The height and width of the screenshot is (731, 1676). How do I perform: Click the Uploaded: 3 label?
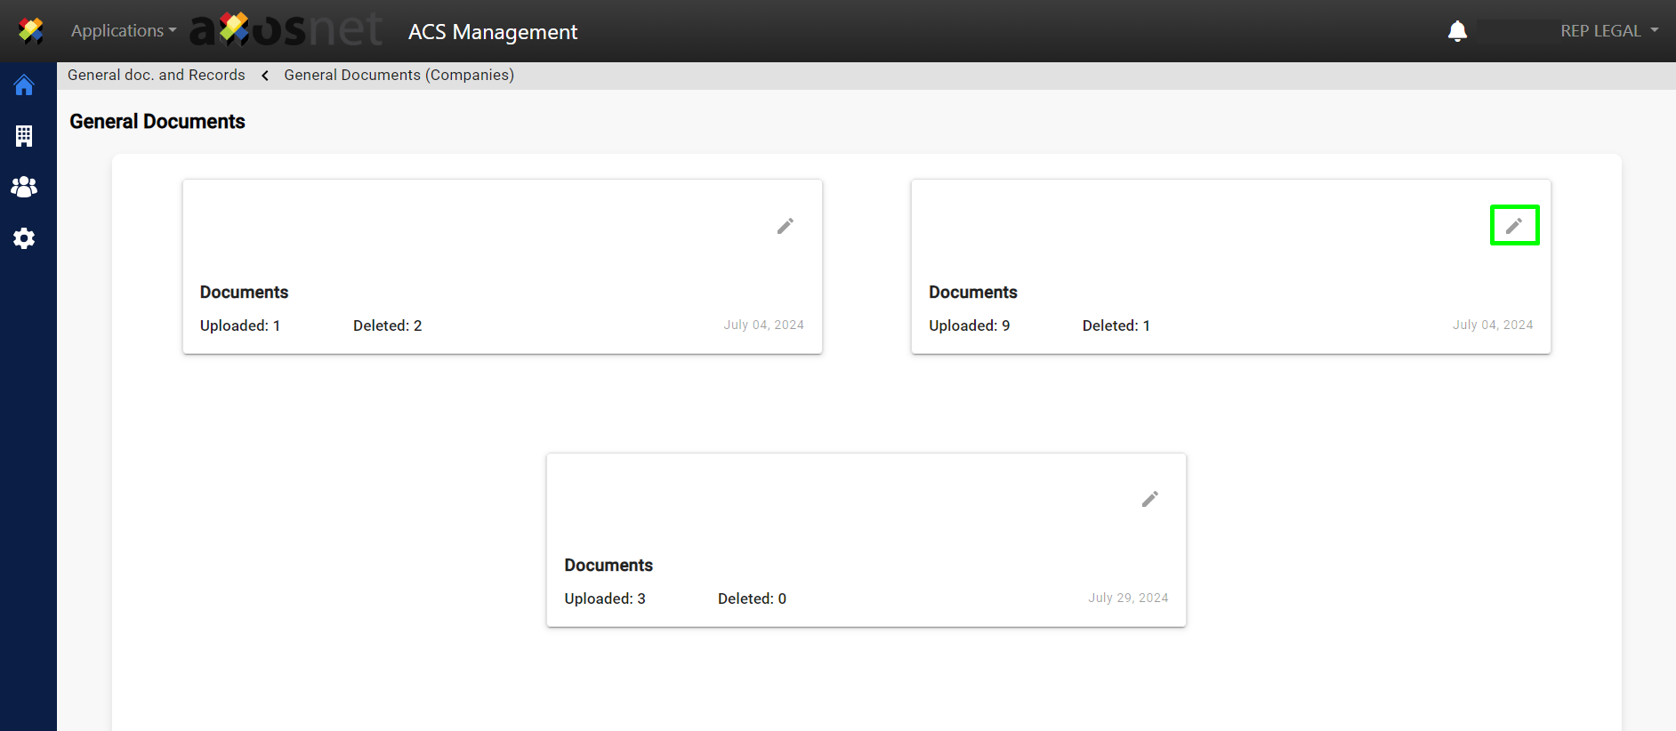(604, 598)
